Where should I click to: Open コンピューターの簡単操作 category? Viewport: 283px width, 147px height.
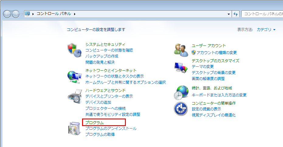[213, 103]
